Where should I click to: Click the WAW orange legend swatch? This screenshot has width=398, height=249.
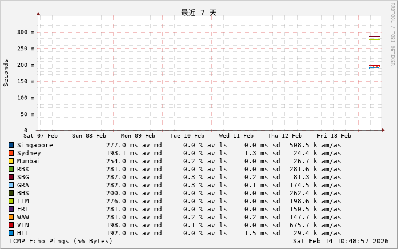coord(11,217)
